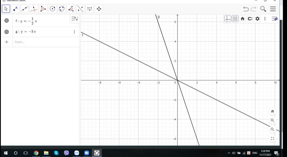287x157 pixels.
Task: Select the Reflect about Line tool
Action: point(80,9)
